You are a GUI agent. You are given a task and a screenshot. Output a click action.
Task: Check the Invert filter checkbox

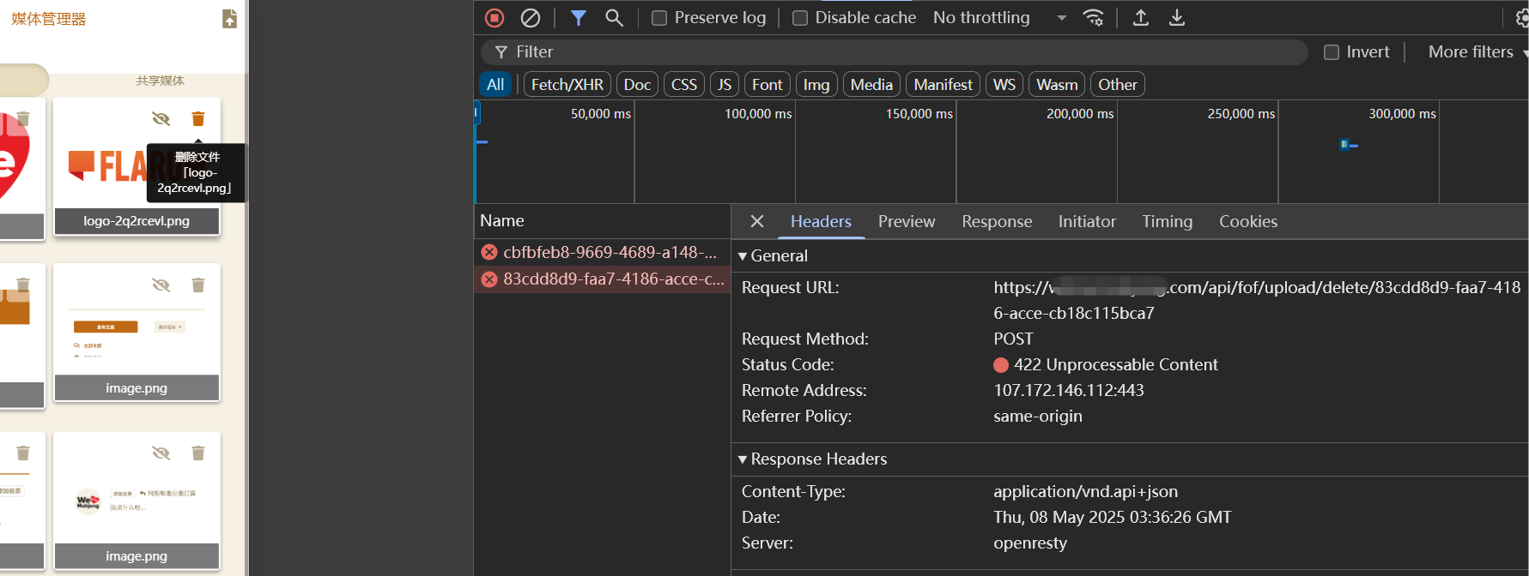tap(1332, 52)
